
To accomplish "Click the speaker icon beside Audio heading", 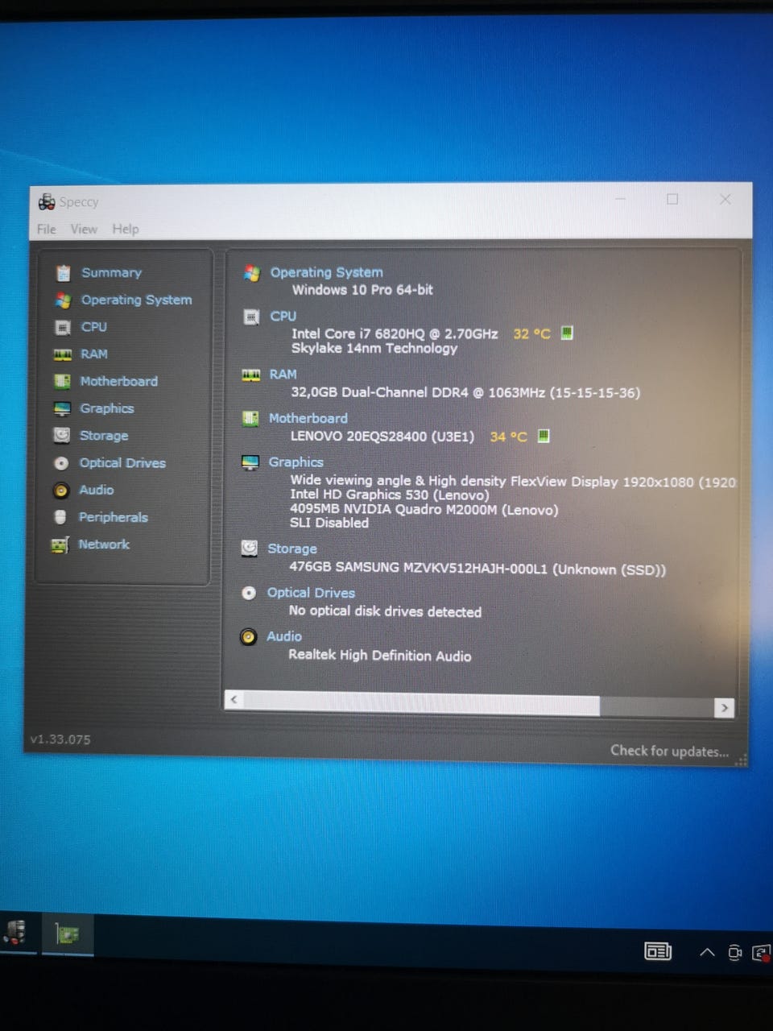I will 249,637.
